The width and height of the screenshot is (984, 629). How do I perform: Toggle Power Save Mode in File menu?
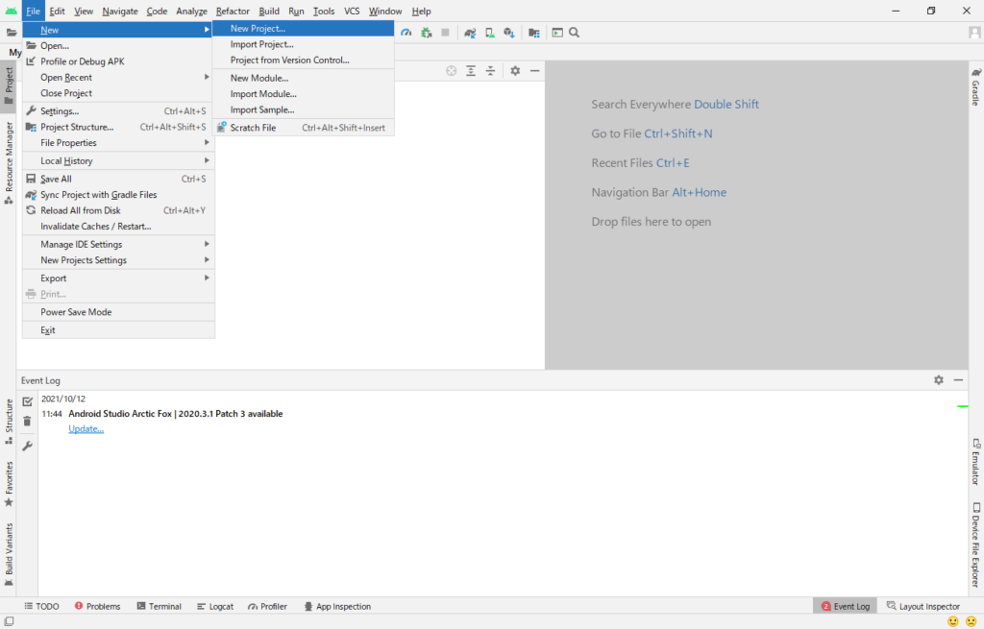[x=76, y=312]
